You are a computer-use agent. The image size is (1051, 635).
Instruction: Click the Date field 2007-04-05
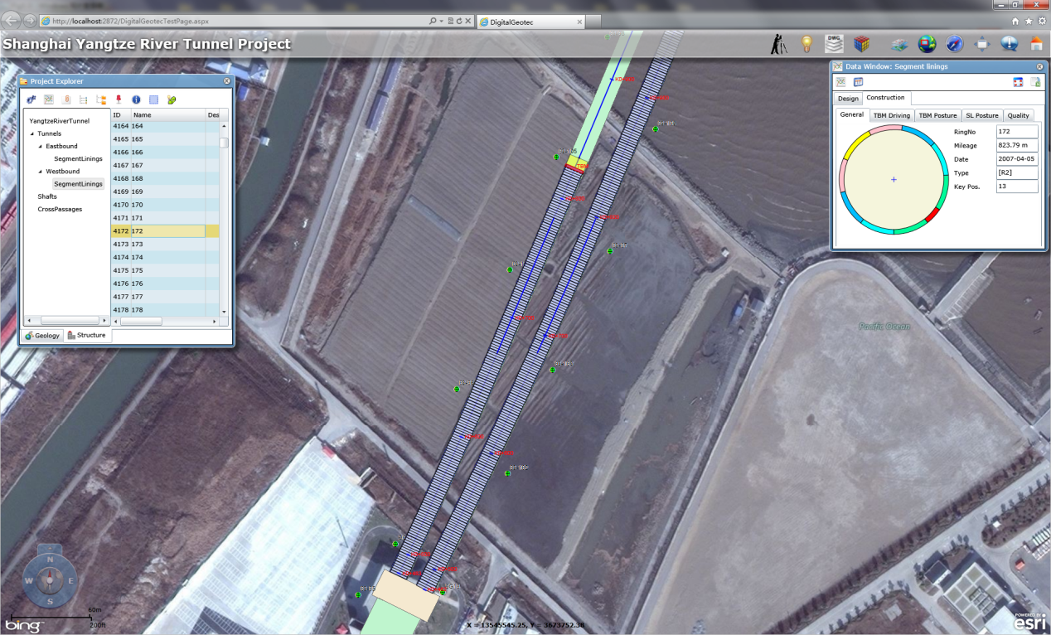[1017, 159]
